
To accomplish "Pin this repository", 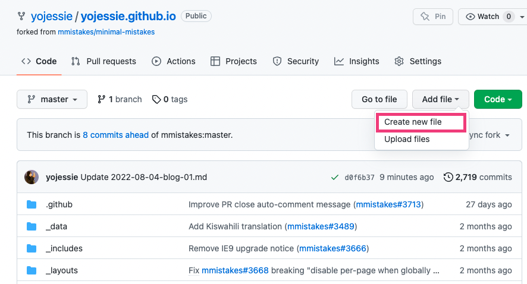I will [x=433, y=17].
